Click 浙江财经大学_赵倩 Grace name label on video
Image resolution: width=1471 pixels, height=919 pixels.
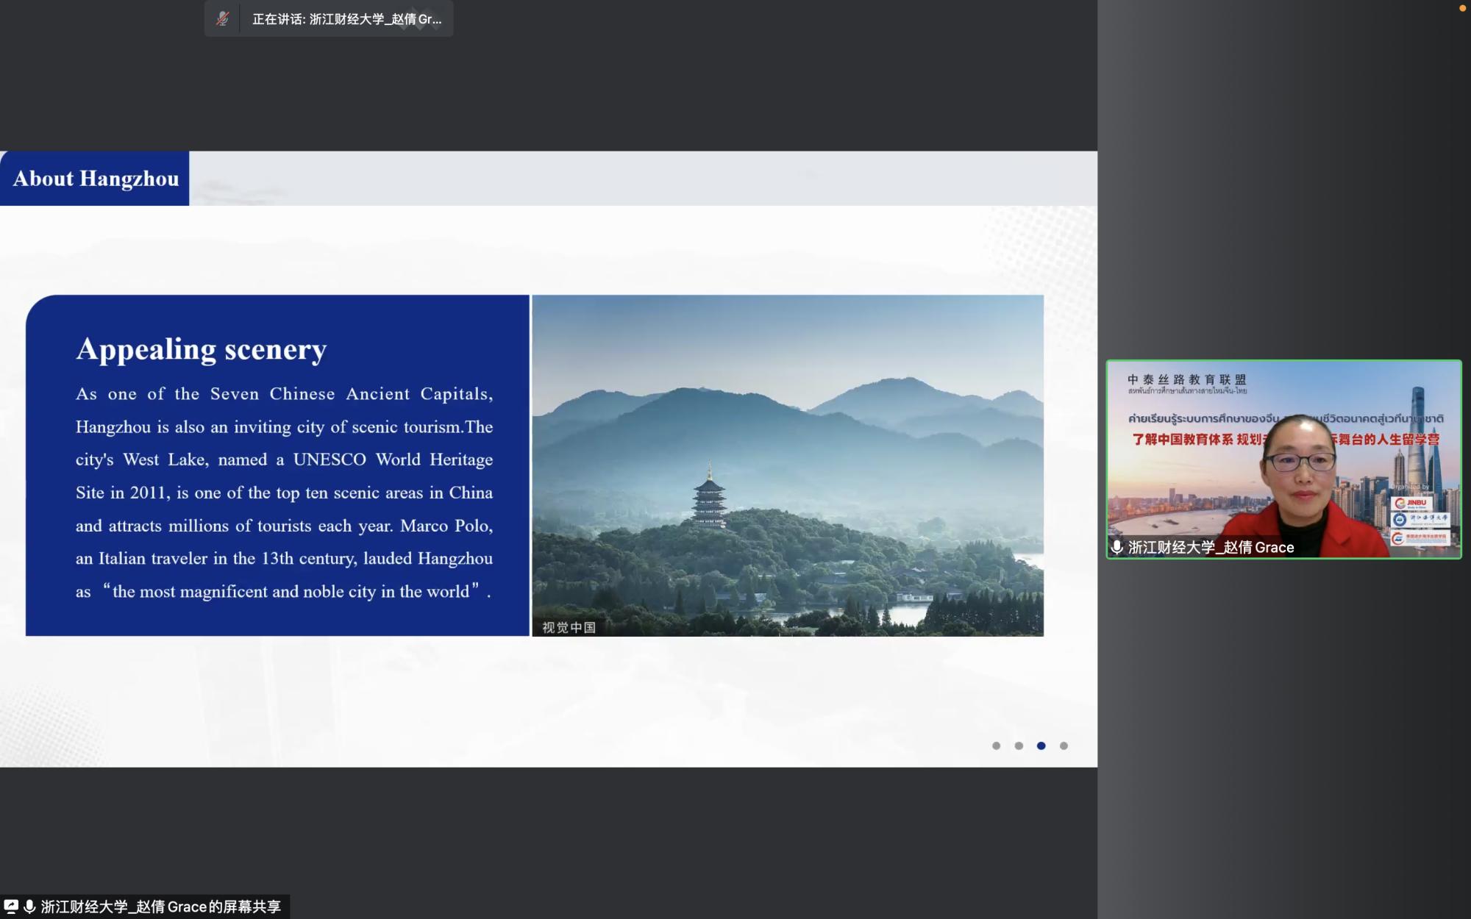pyautogui.click(x=1211, y=547)
